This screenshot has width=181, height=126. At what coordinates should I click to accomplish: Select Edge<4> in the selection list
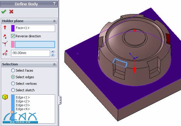[23, 109]
